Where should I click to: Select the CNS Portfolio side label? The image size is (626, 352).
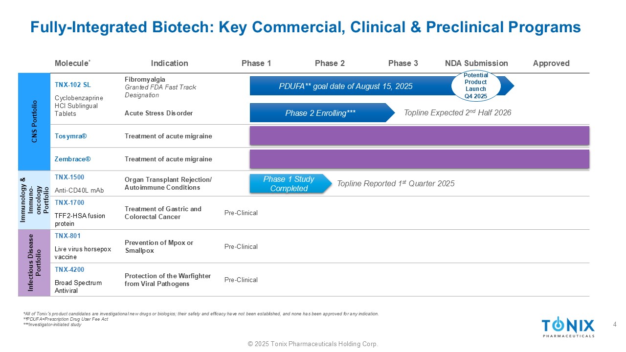click(34, 122)
